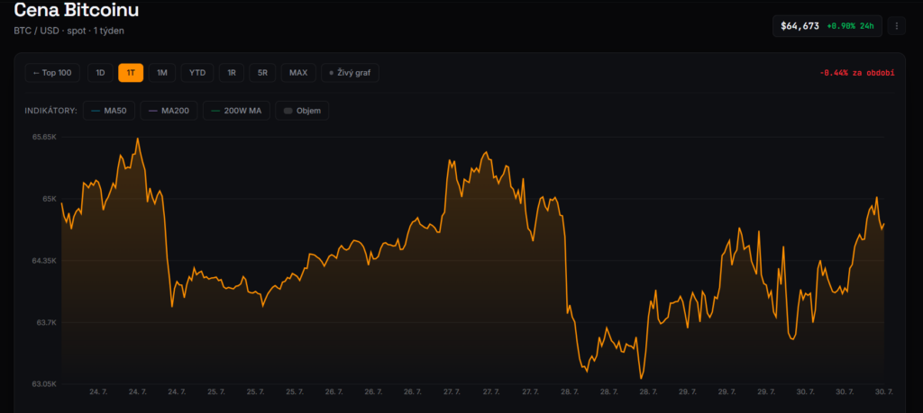Click the INDIKÁTORY label
923x413 pixels.
click(x=50, y=111)
